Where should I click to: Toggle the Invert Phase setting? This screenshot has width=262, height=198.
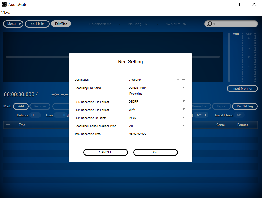[239, 115]
